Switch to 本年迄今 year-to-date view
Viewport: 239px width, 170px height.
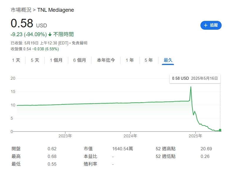tap(106, 60)
